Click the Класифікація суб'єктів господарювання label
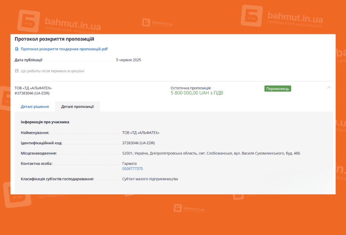Image resolution: width=346 pixels, height=235 pixels. tap(57, 179)
